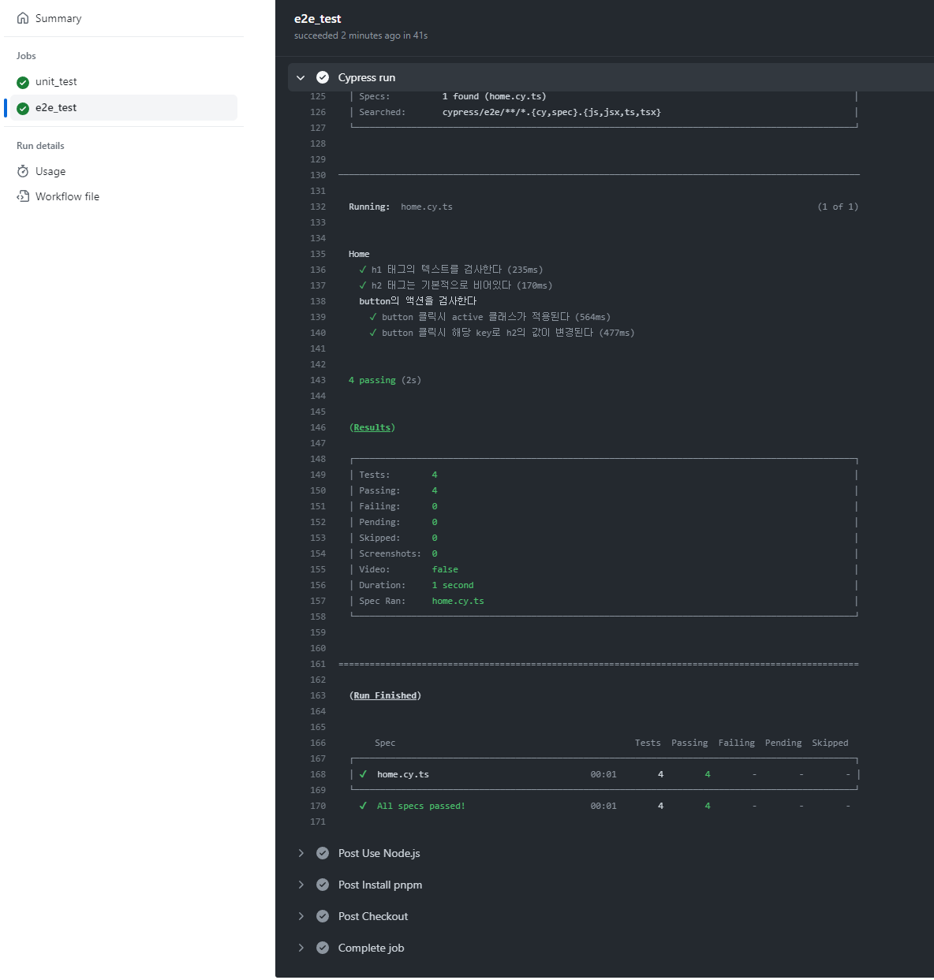
Task: Click the 'Failing' column header
Action: [x=736, y=743]
